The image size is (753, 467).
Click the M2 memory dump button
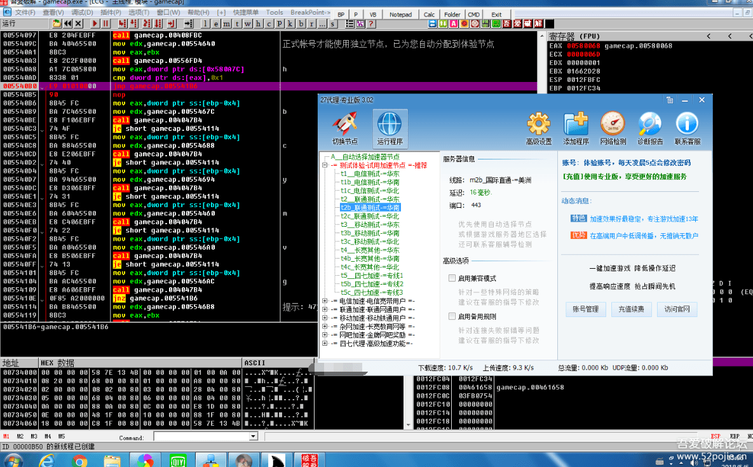click(x=20, y=437)
